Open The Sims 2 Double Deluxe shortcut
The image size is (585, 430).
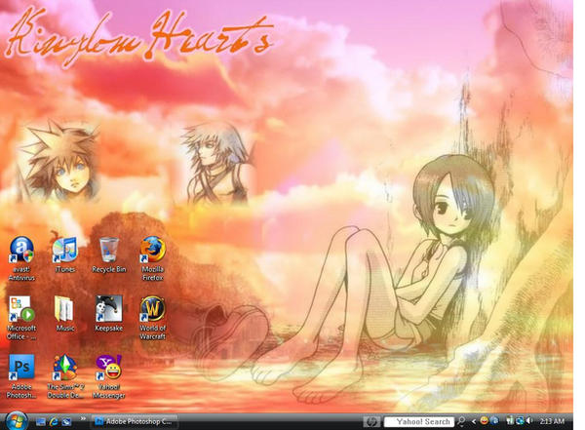click(x=65, y=376)
